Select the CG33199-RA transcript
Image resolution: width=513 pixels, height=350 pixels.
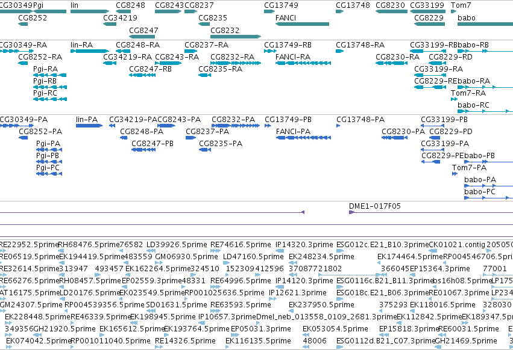pos(430,75)
